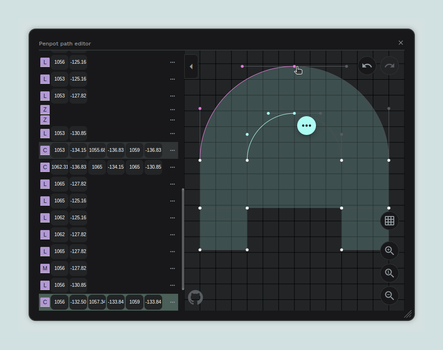The height and width of the screenshot is (350, 443).
Task: Open the ellipsis menu for L 1053 -127.82
Action: [173, 96]
